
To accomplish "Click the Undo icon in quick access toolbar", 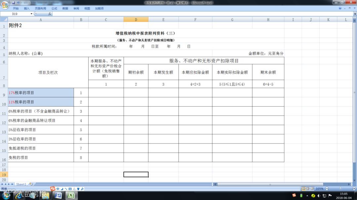I will click(x=19, y=3).
